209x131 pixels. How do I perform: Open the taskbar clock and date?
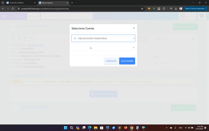coord(199,128)
